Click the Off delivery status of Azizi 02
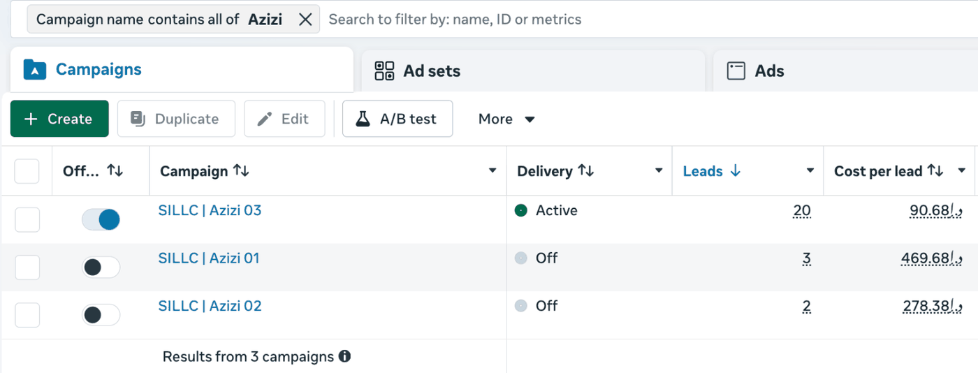 pyautogui.click(x=537, y=305)
